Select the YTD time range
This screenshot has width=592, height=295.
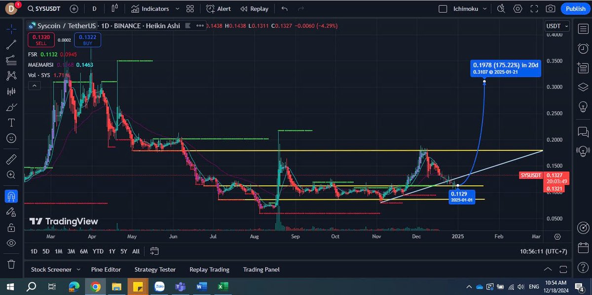(98, 251)
